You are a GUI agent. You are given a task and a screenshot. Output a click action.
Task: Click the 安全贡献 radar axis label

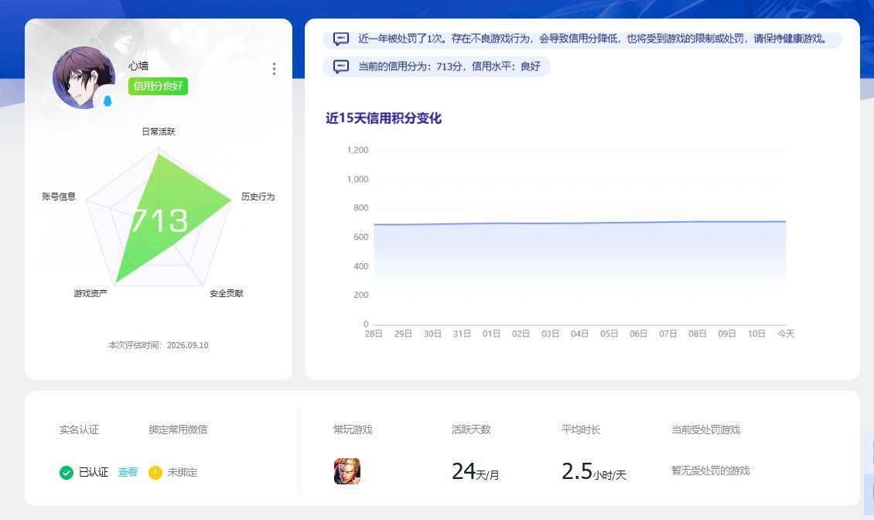coord(227,293)
